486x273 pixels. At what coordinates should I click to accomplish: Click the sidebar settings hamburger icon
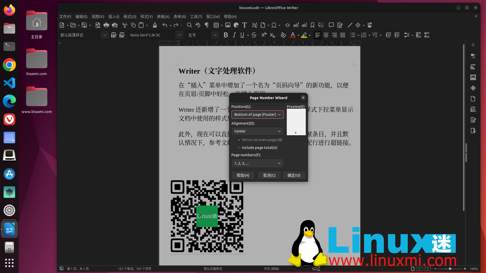pos(473,45)
